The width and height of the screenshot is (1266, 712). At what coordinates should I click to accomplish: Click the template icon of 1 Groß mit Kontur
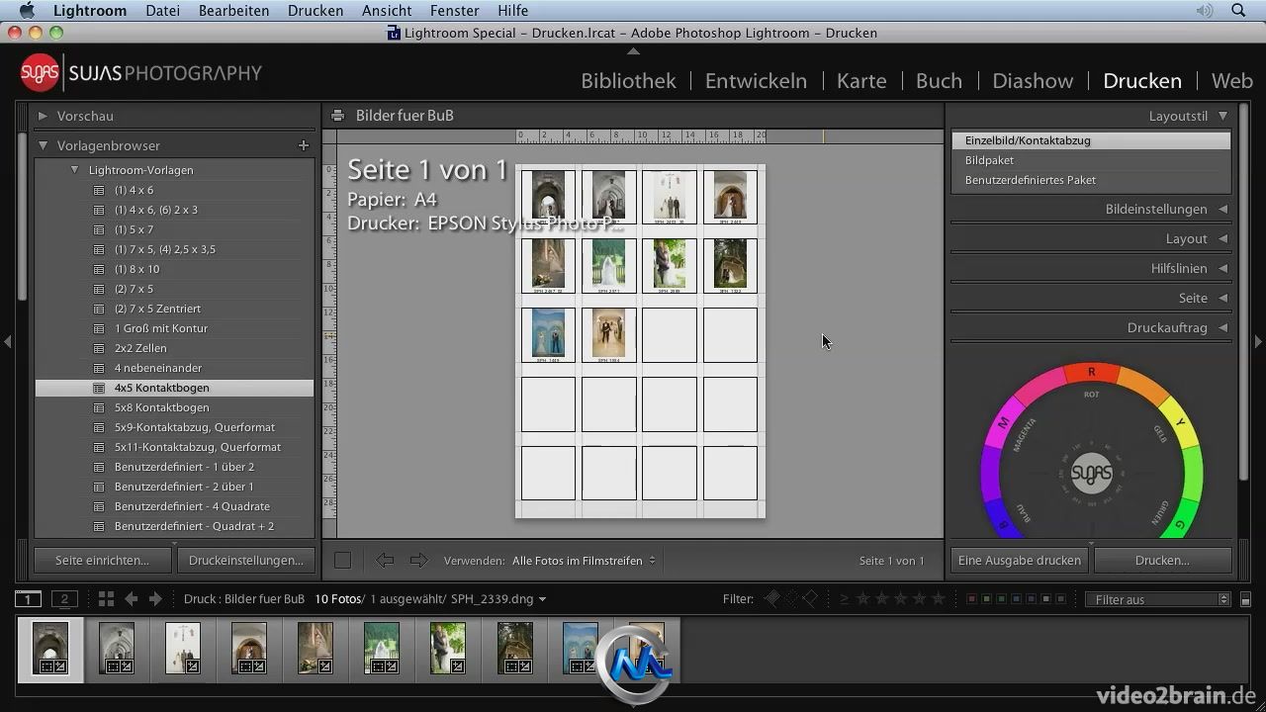[99, 328]
